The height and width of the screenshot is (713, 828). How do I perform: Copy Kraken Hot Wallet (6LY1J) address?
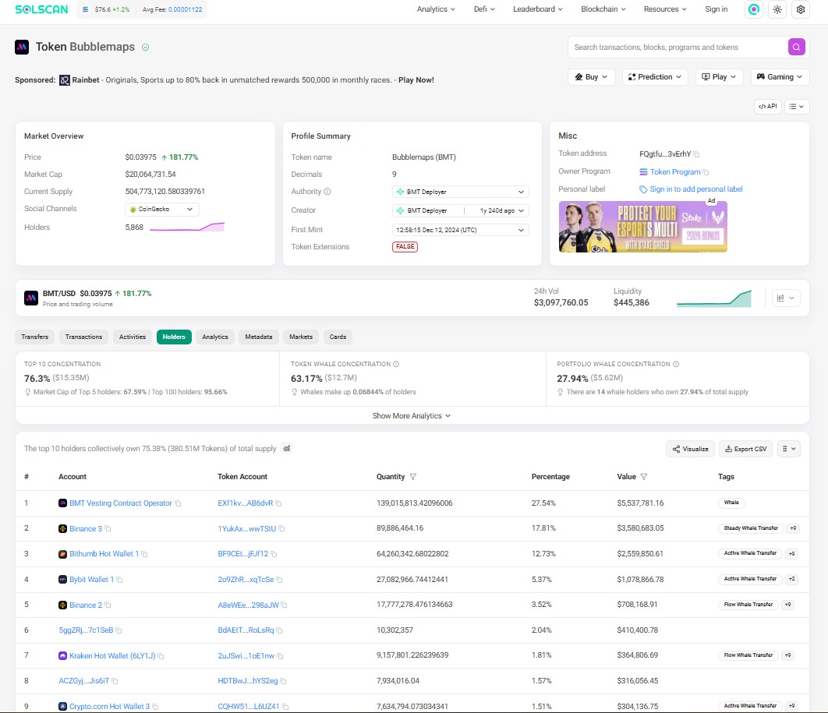[161, 656]
